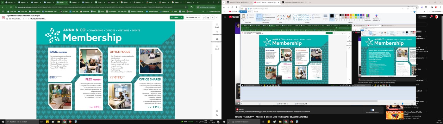Click the green Delen share button
This screenshot has width=443, height=124.
pyautogui.click(x=175, y=18)
